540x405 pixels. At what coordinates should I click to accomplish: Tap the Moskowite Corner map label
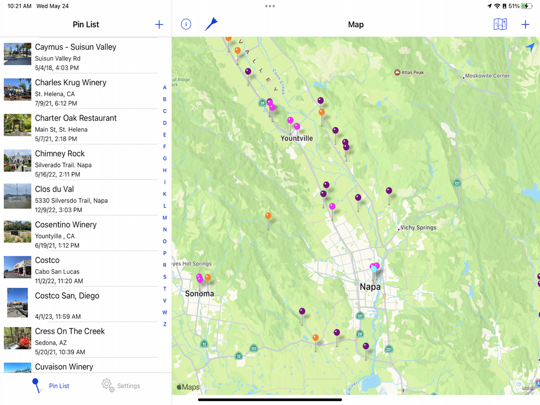click(487, 76)
